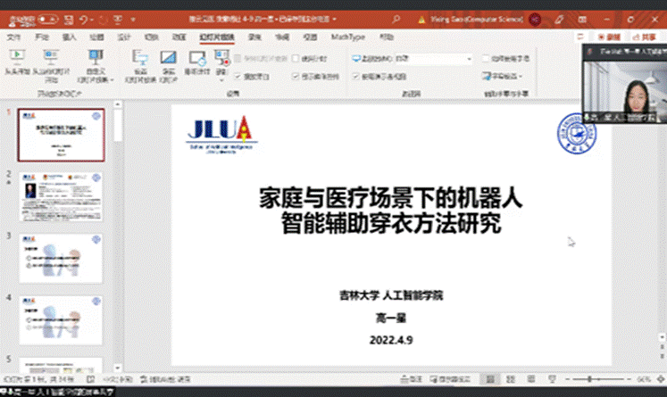
Task: Click the Undo arrow in title bar
Action: coord(82,20)
